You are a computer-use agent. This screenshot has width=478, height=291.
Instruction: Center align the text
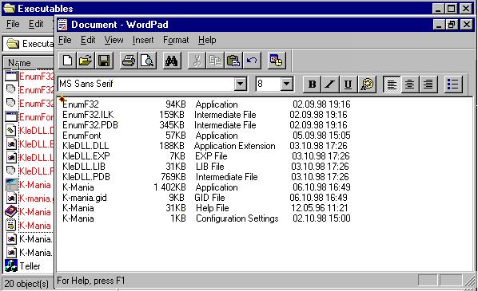tap(409, 84)
